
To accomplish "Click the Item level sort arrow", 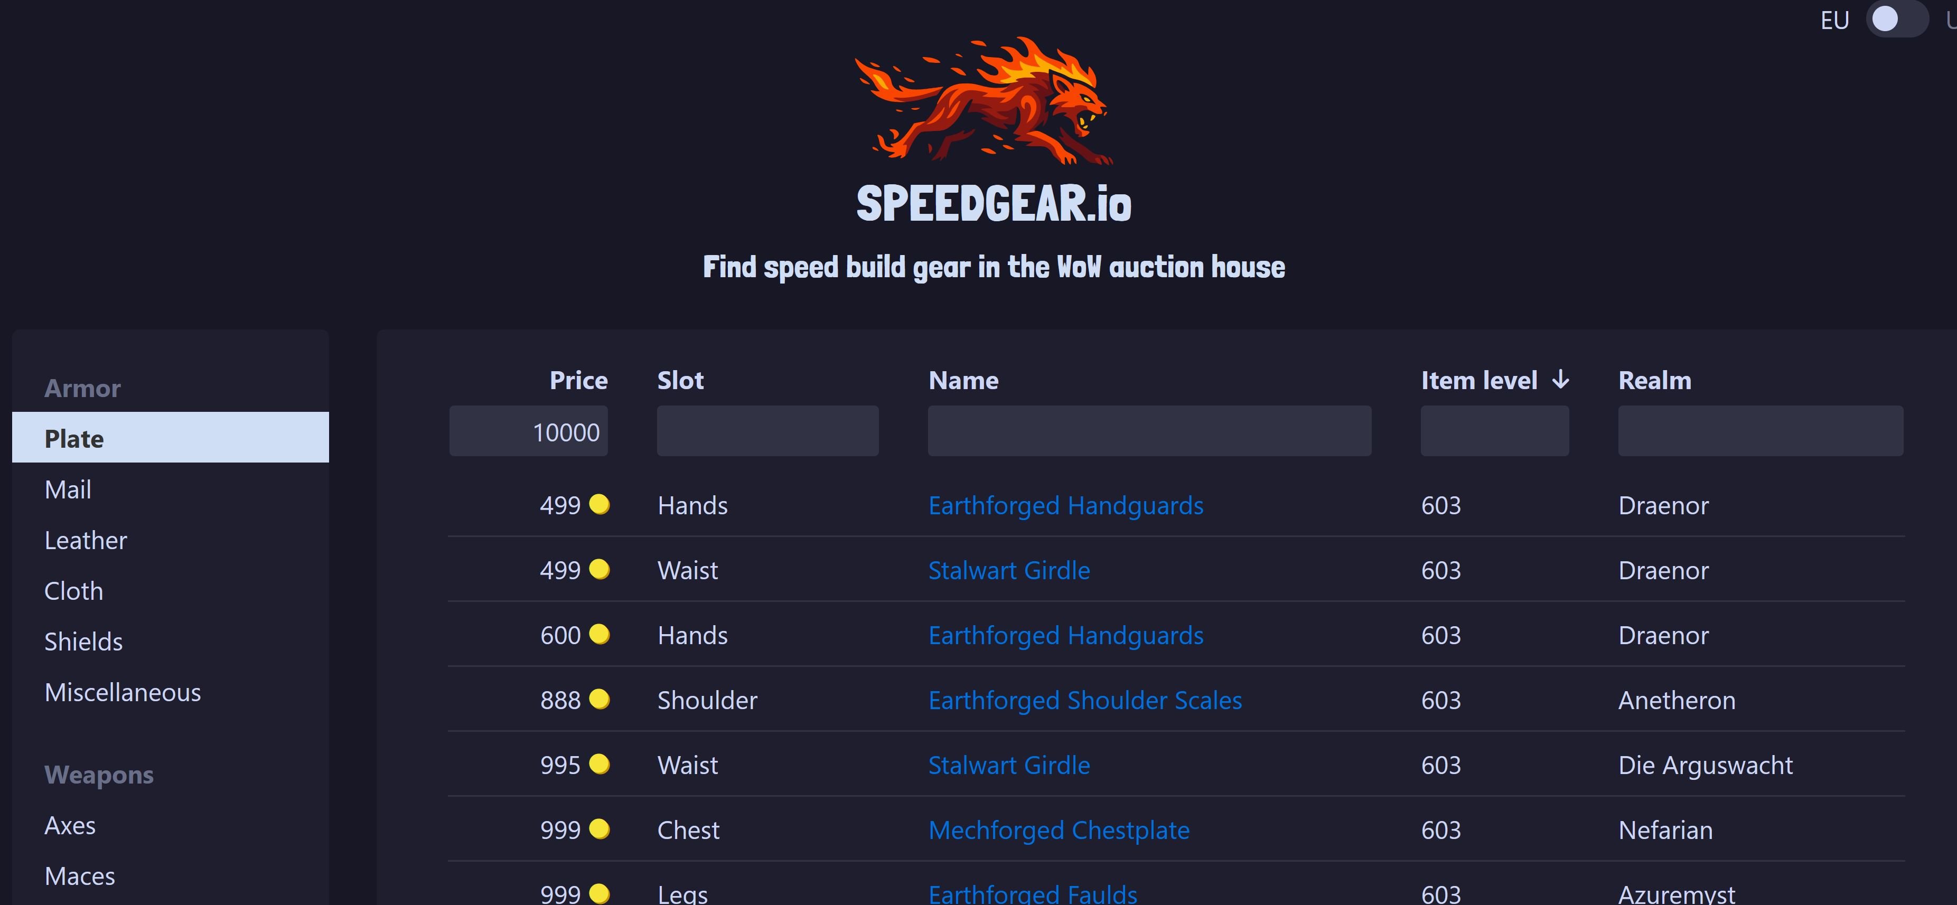I will point(1560,380).
